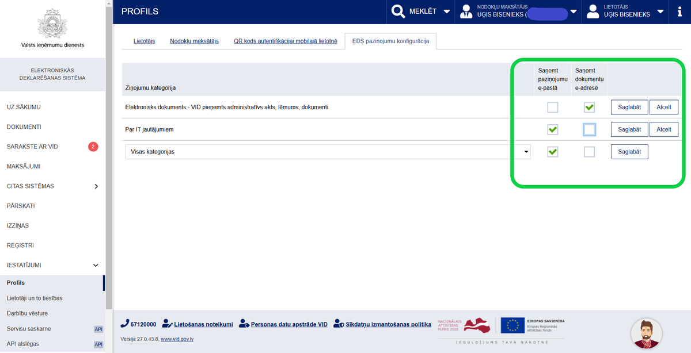691x353 pixels.
Task: Click Elektroniskās deklarēšanas sistēma heading
Action: pyautogui.click(x=52, y=74)
